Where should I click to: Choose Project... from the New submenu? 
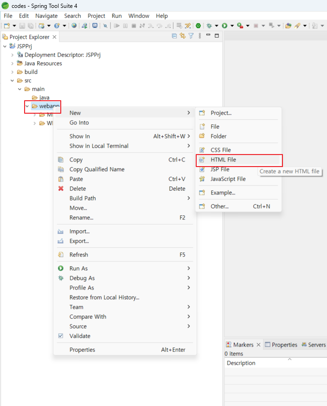[x=238, y=113]
